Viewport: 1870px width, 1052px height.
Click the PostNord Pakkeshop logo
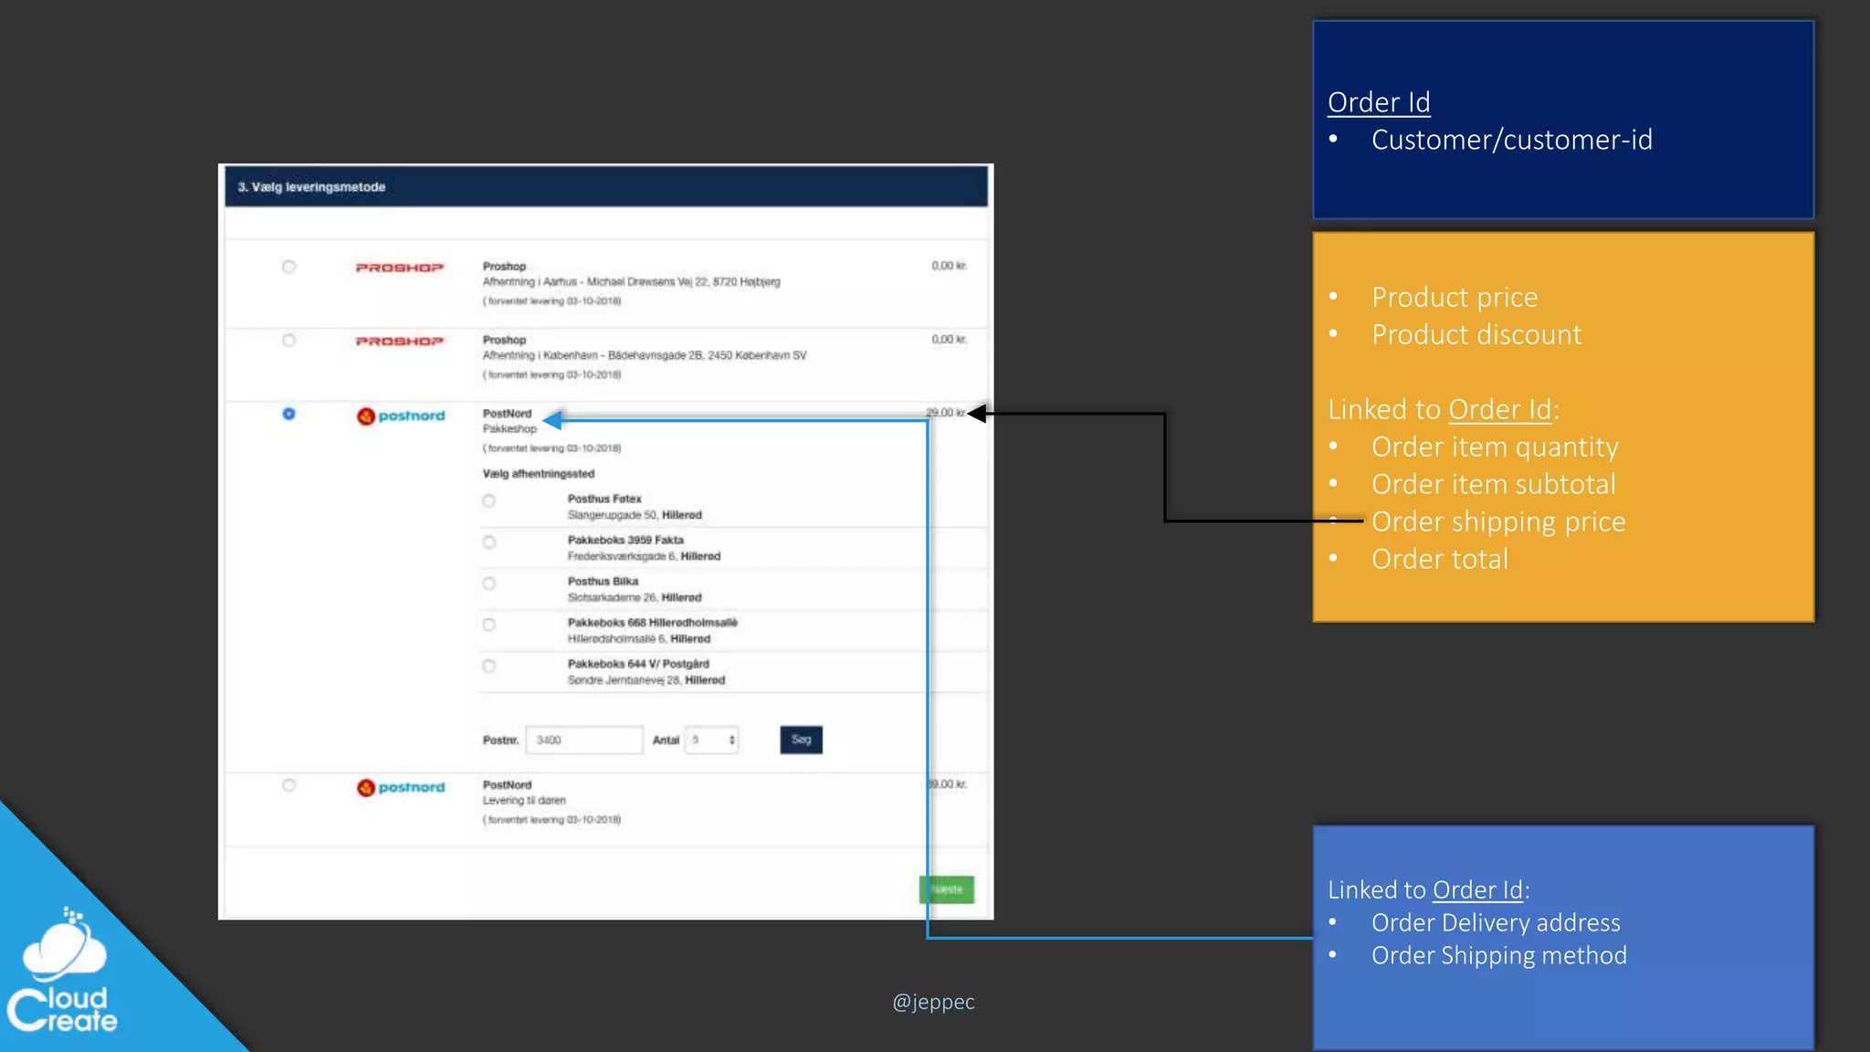pos(401,416)
